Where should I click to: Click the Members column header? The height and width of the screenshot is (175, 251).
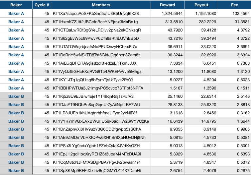[x=101, y=5]
